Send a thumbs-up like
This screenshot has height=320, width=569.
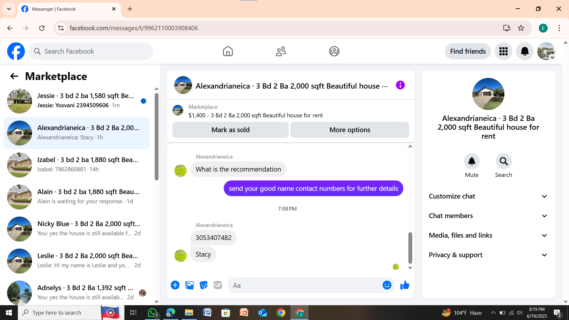pos(405,285)
